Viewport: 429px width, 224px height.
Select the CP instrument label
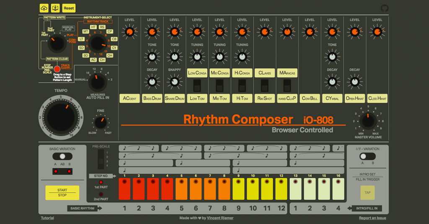110,31
